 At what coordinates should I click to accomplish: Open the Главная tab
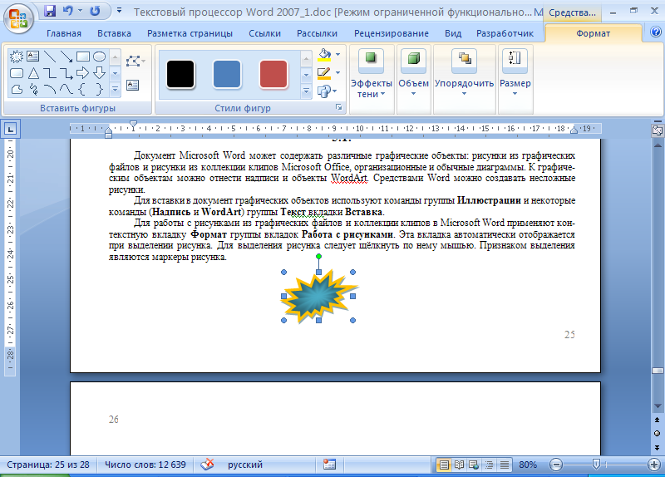64,33
